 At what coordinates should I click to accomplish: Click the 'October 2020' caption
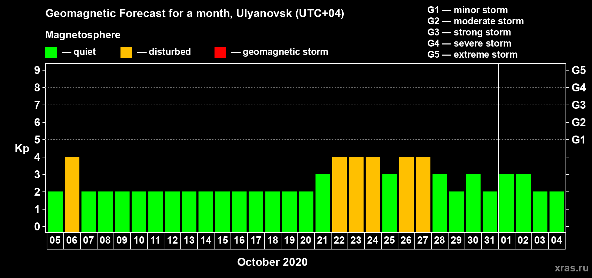[x=272, y=262]
